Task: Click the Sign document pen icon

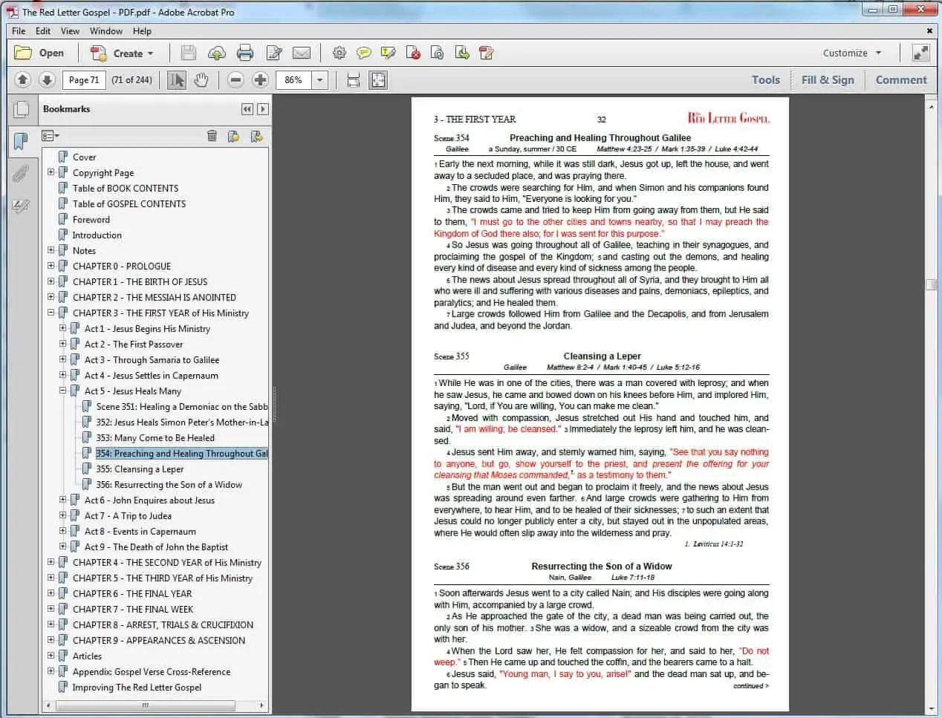Action: click(487, 53)
